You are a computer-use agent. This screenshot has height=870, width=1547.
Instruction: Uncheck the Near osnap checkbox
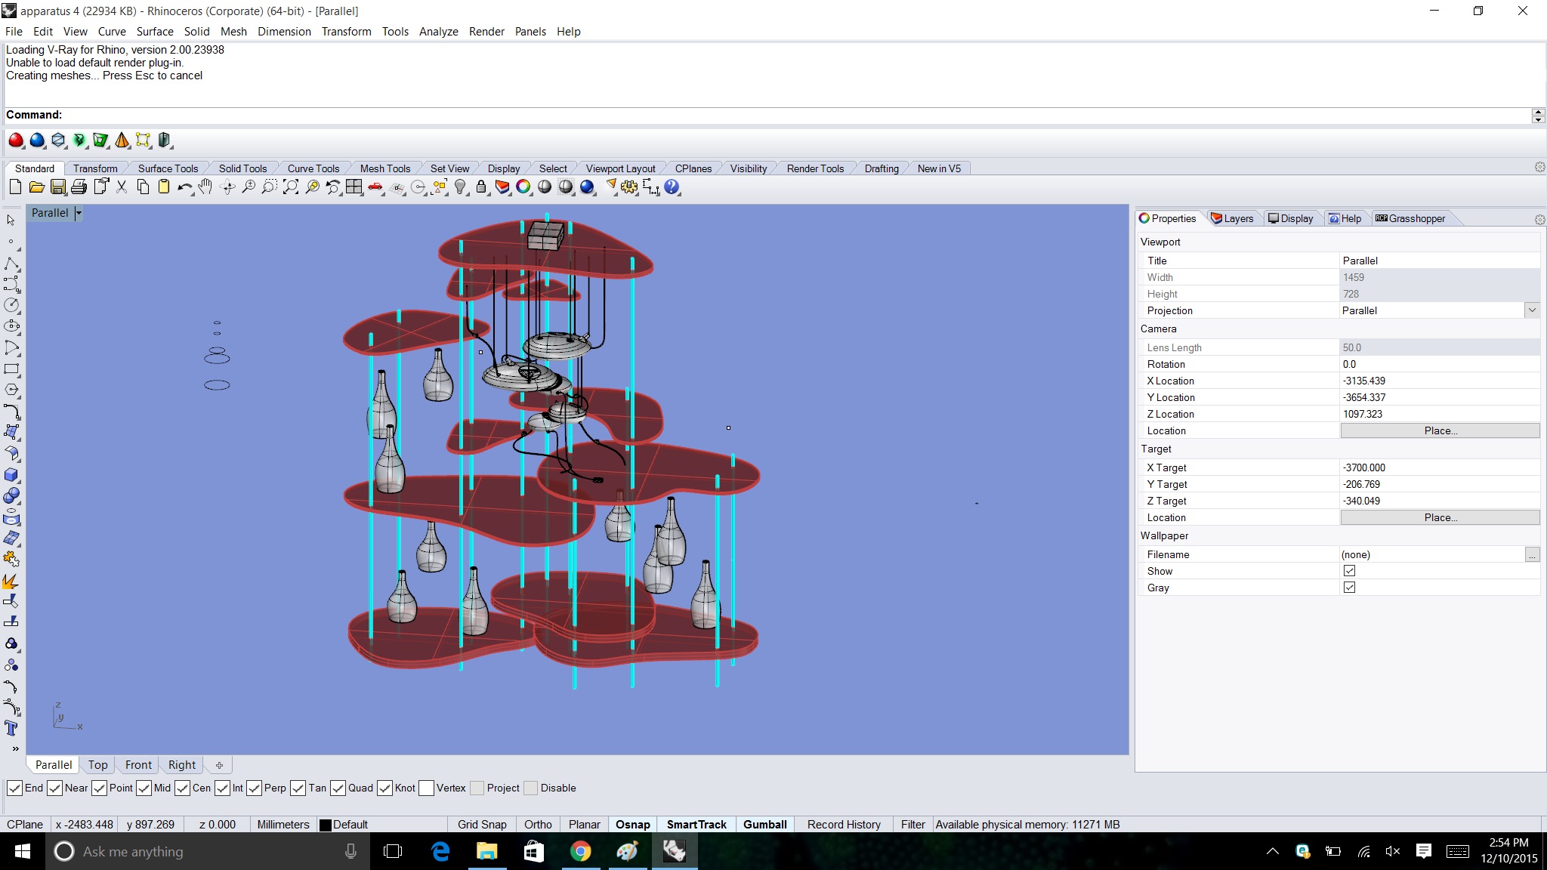coord(55,788)
